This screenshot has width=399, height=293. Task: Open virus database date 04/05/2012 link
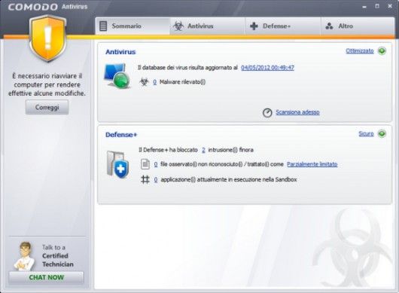click(267, 68)
